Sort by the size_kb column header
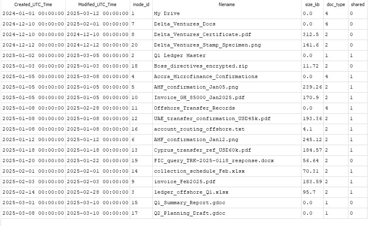 pyautogui.click(x=312, y=4)
